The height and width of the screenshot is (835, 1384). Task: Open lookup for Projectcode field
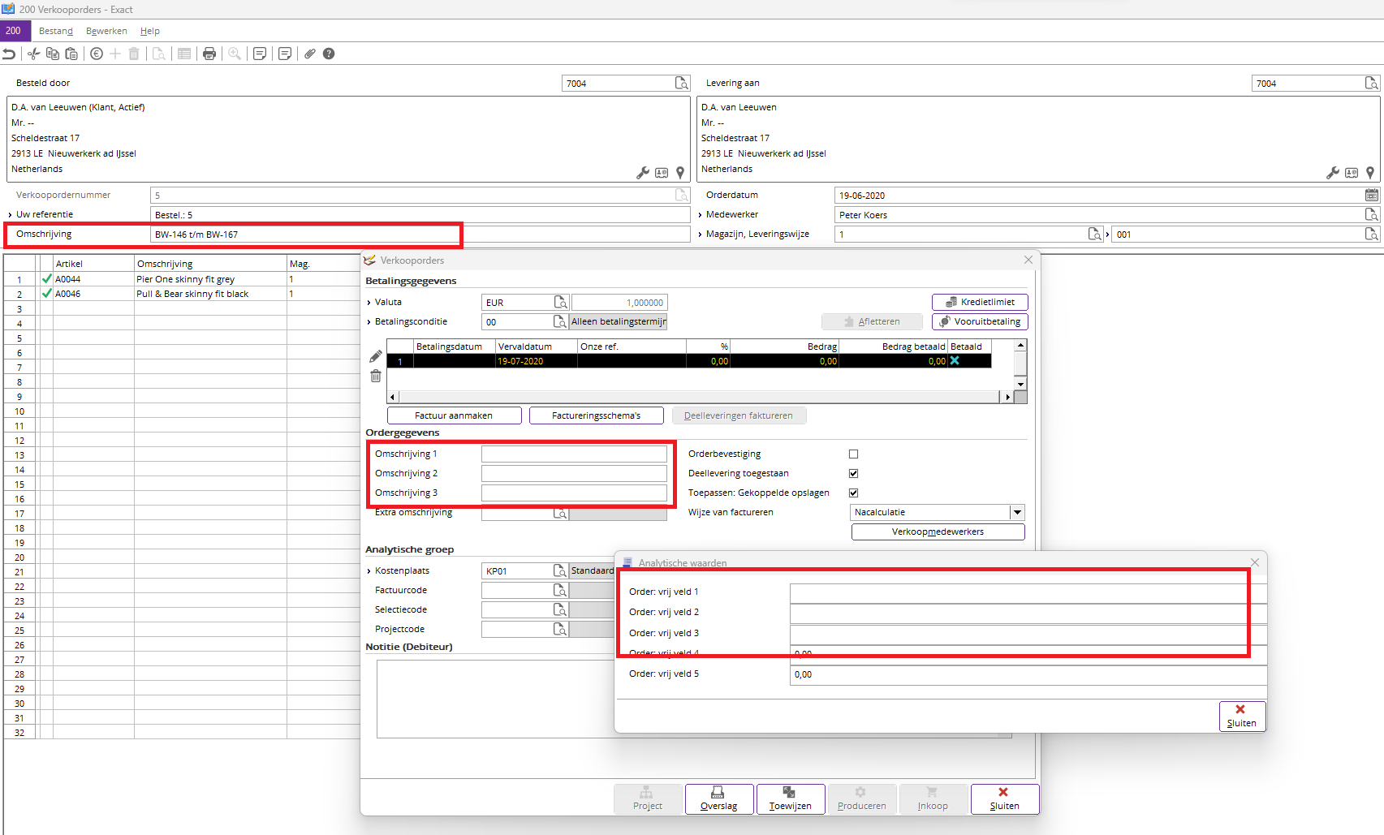pos(560,630)
